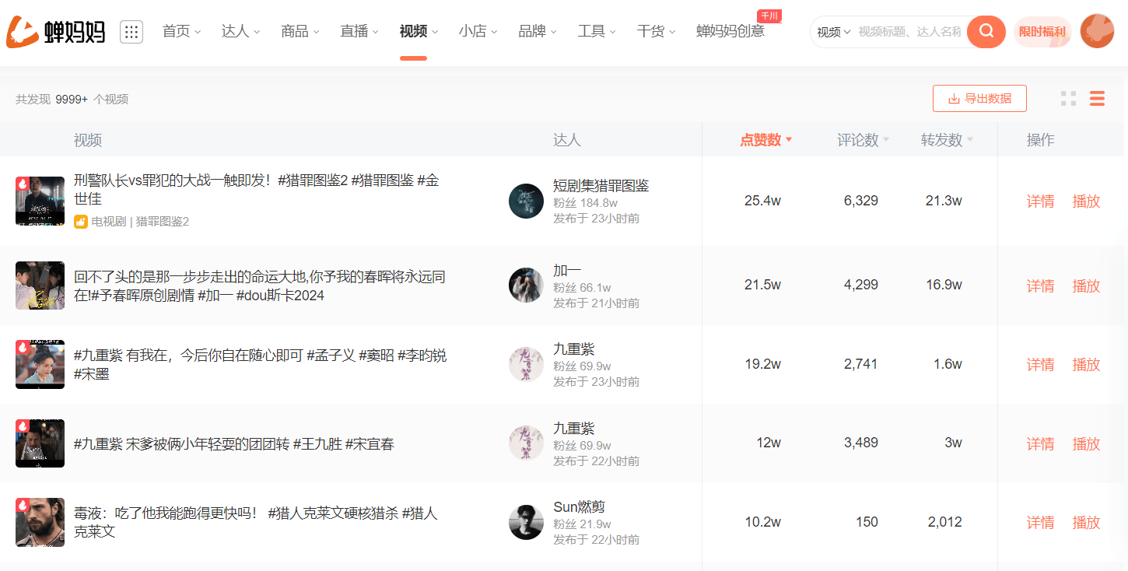Click 播放 for the 加一 video
The width and height of the screenshot is (1128, 571).
point(1086,286)
